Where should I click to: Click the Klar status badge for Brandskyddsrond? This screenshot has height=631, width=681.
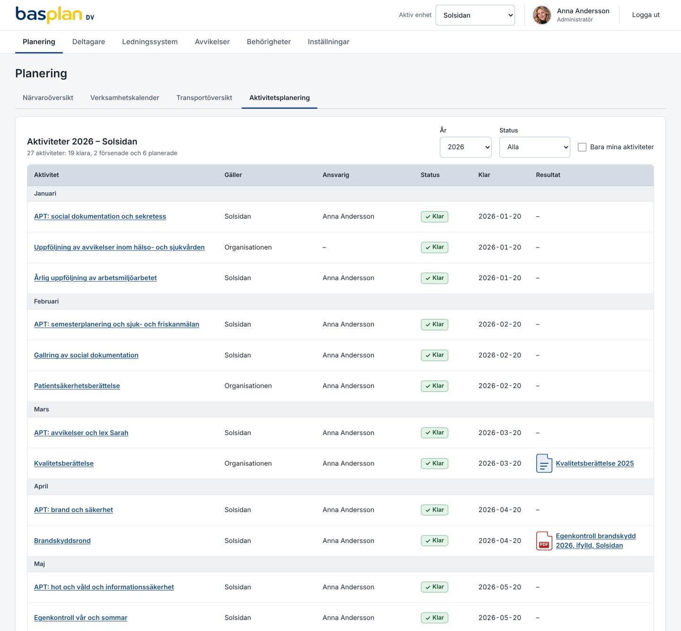[434, 541]
